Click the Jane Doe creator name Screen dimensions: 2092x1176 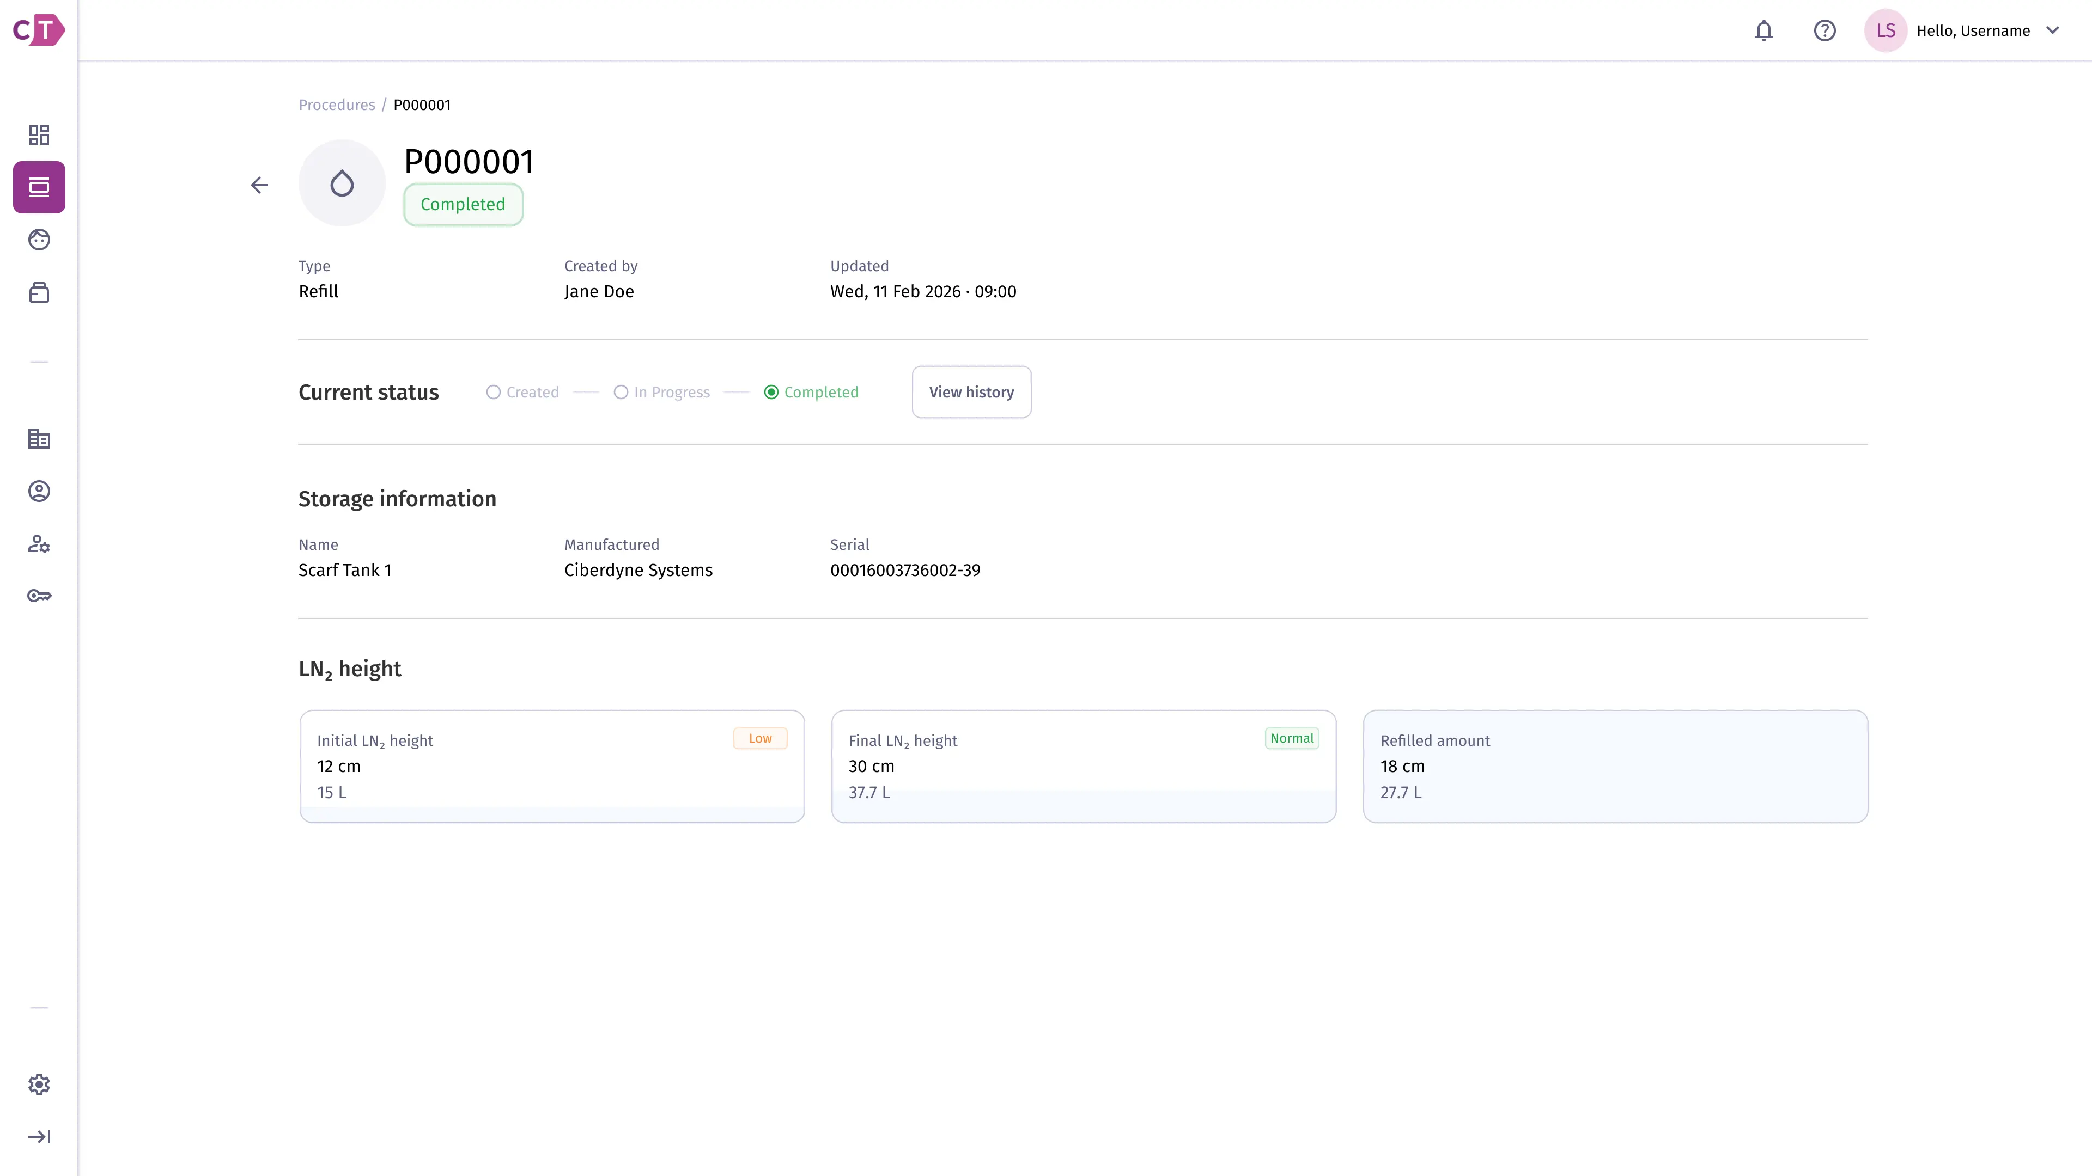(599, 291)
